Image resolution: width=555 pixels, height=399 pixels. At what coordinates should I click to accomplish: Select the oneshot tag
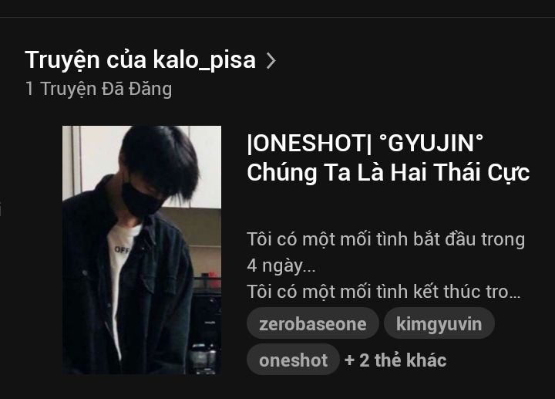pos(293,360)
